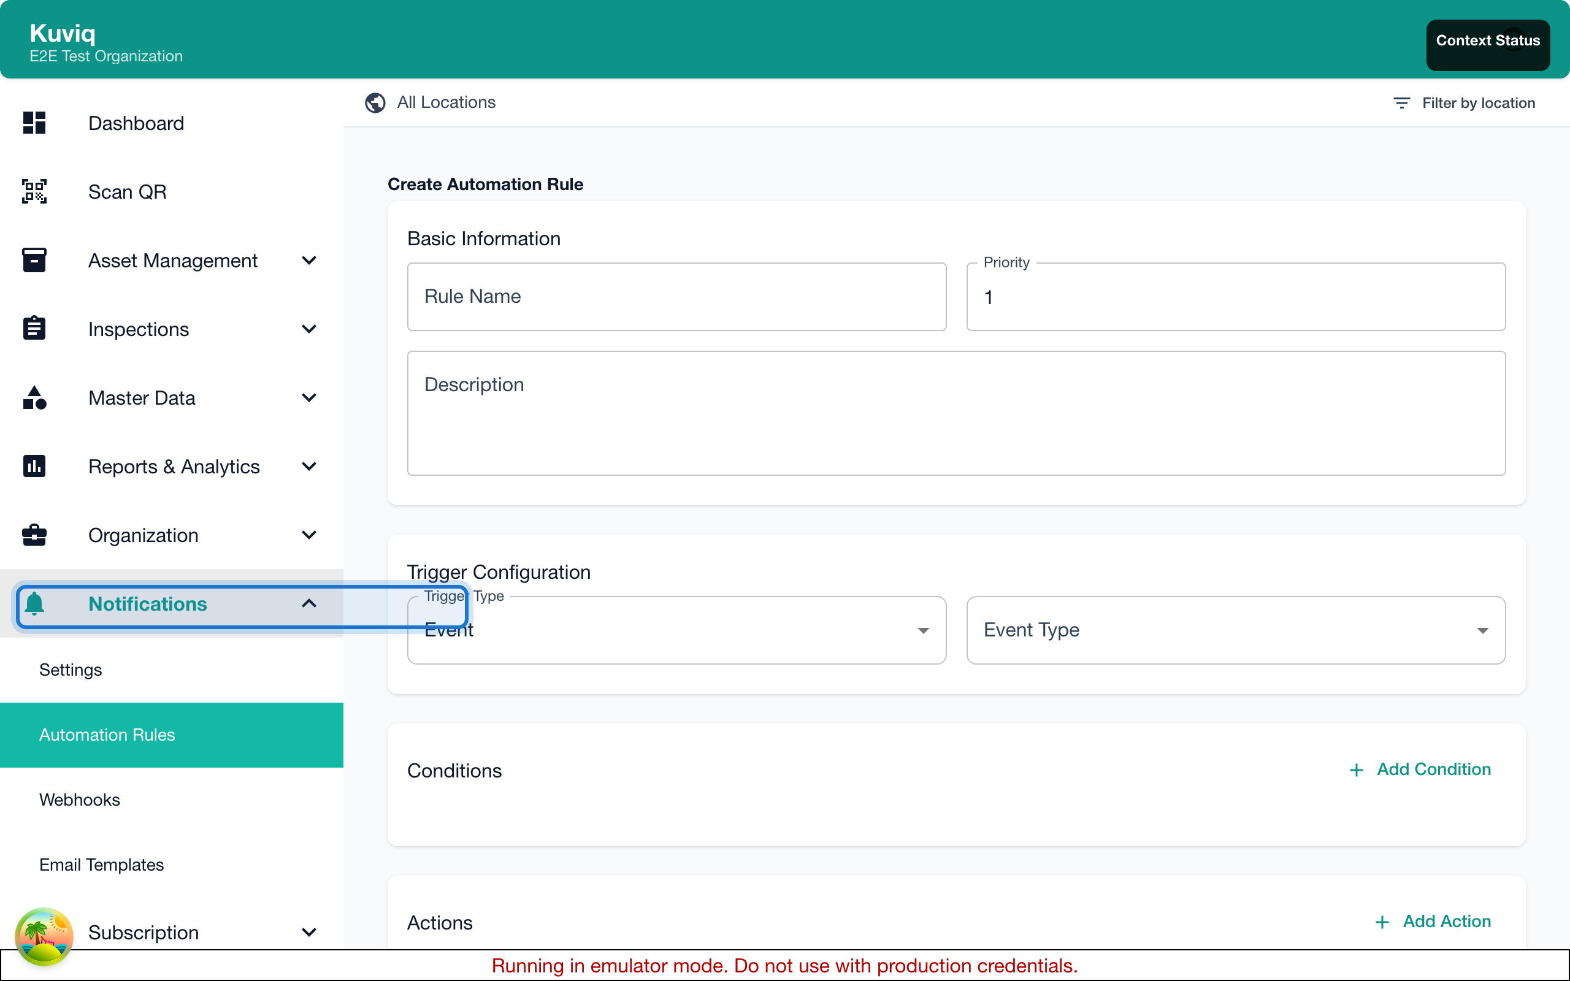The height and width of the screenshot is (981, 1570).
Task: Click the Reports & Analytics chart icon
Action: 34,466
